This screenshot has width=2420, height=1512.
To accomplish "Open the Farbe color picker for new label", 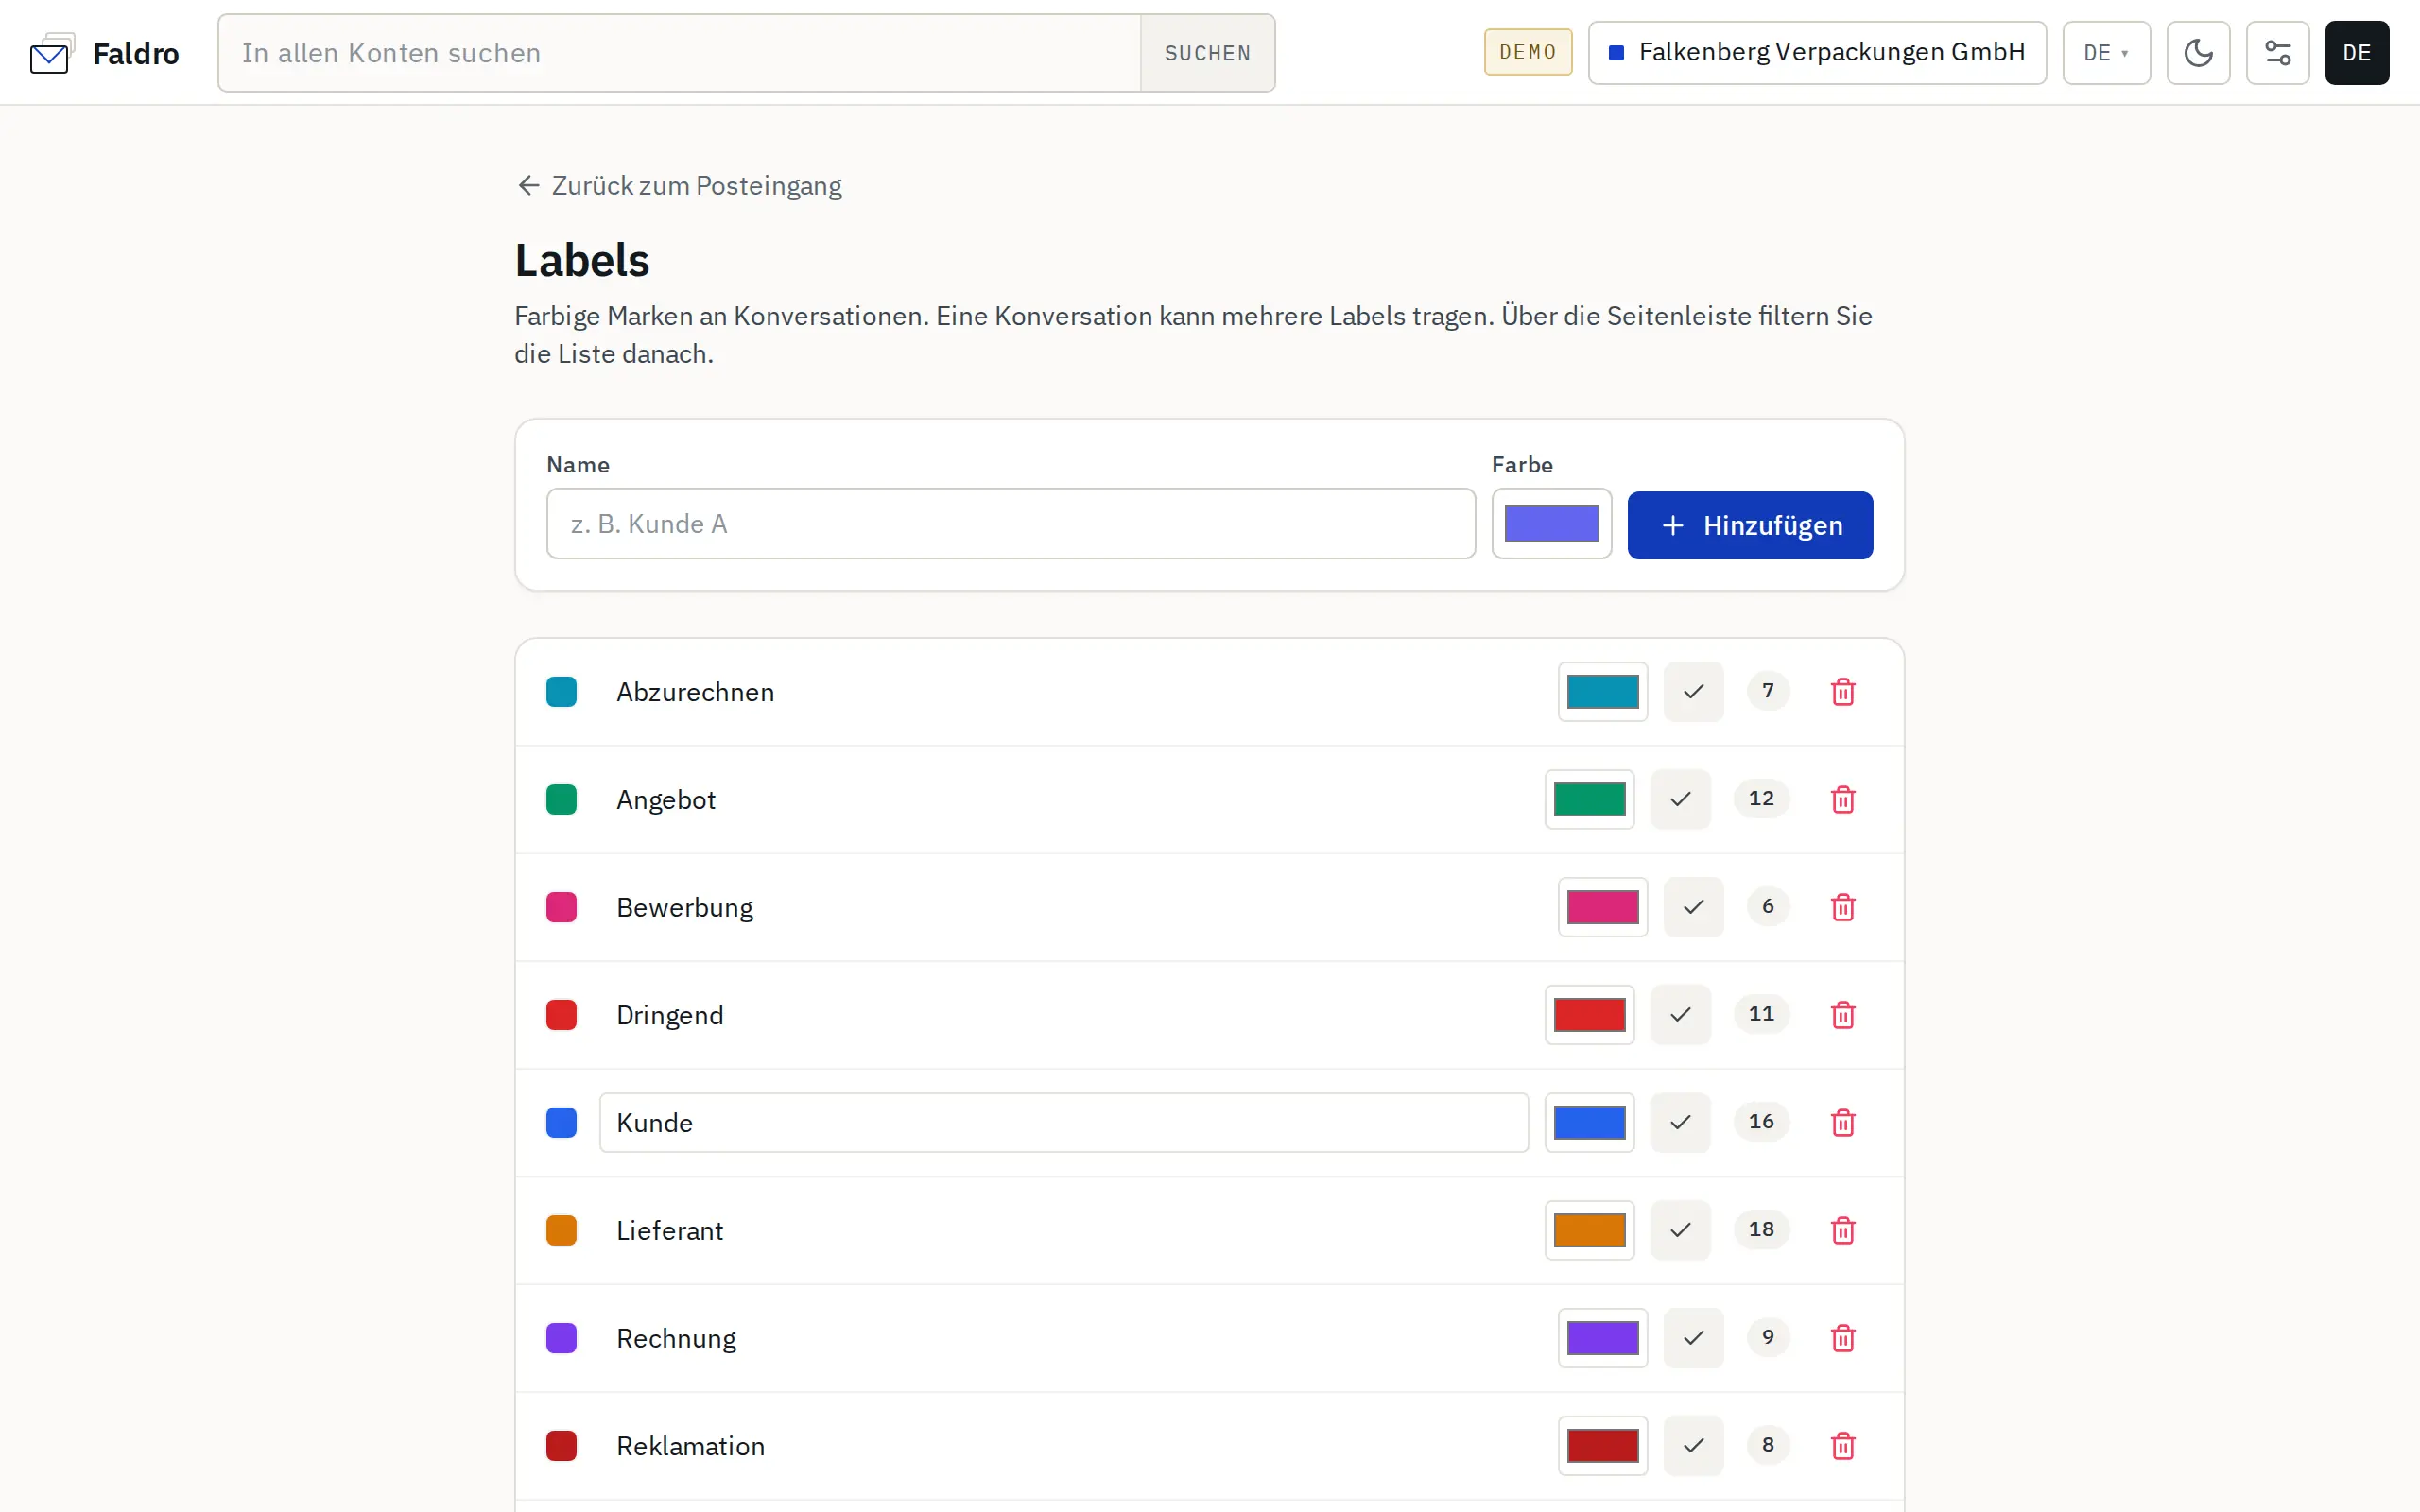I will pyautogui.click(x=1551, y=524).
